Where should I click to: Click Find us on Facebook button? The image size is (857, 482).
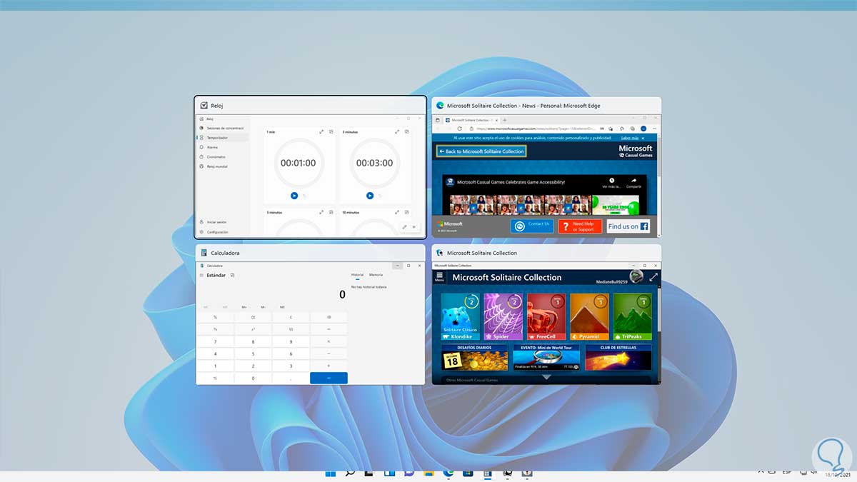pos(628,226)
